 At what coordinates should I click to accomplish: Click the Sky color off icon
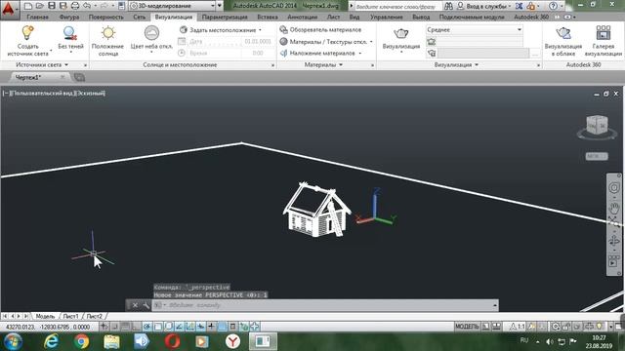[151, 32]
